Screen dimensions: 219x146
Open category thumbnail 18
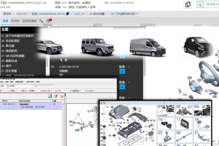click(x=202, y=124)
